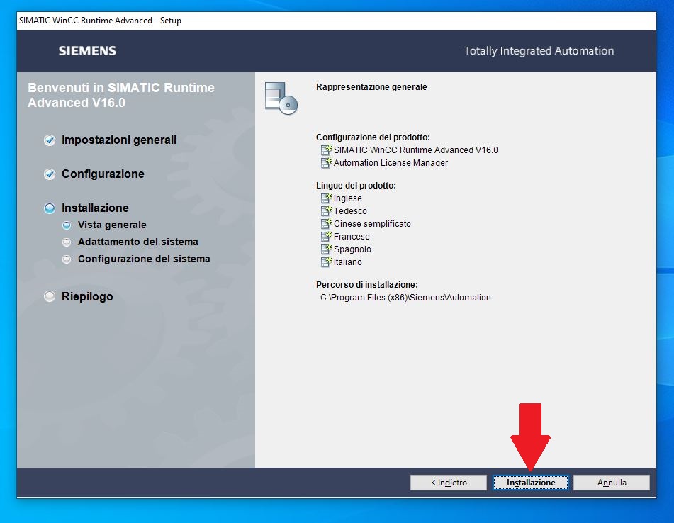Viewport: 674px width, 523px height.
Task: Click the SIMATIC WinCC Runtime Advanced V16.0 entry
Action: 415,150
